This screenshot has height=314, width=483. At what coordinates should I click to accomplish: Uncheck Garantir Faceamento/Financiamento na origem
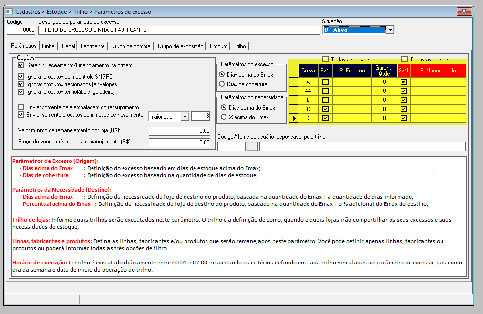(x=21, y=65)
